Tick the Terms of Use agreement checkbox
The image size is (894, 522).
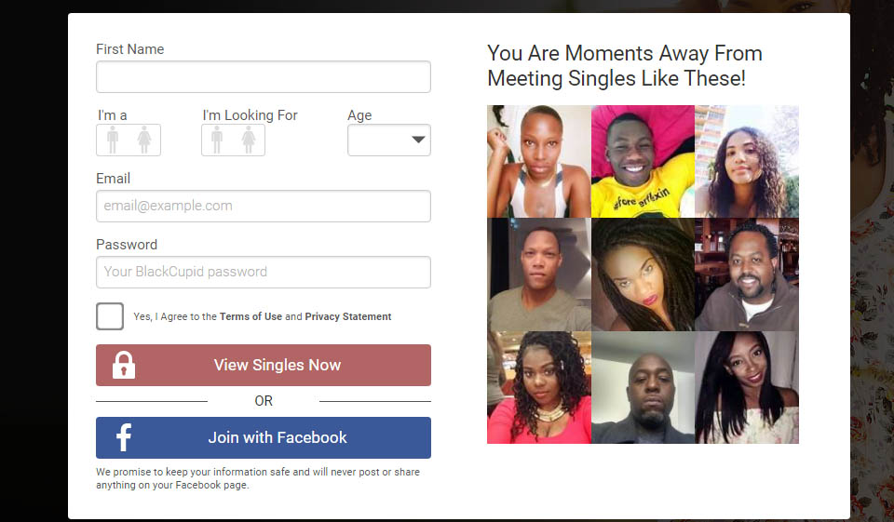(x=110, y=316)
